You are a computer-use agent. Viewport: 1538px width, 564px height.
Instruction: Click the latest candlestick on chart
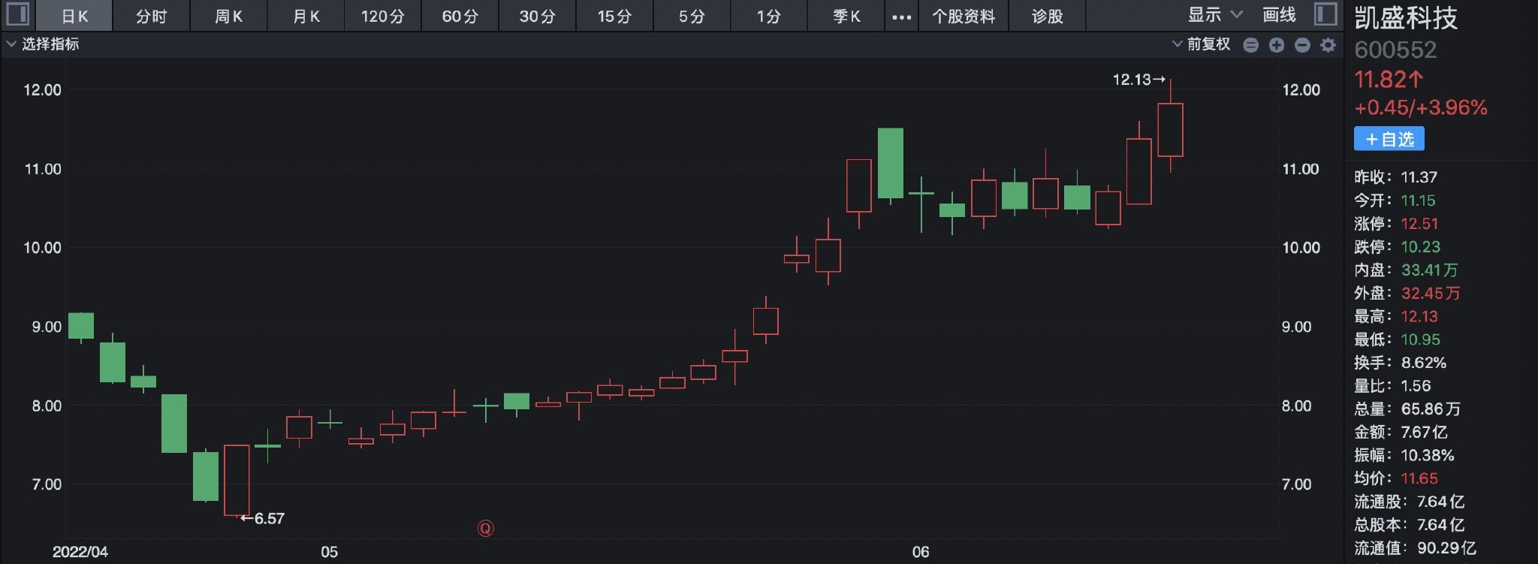point(1170,129)
